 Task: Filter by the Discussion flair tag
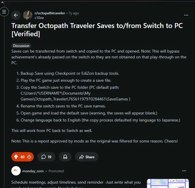click(21, 46)
